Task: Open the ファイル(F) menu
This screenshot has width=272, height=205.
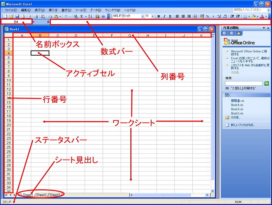Action: (x=11, y=10)
